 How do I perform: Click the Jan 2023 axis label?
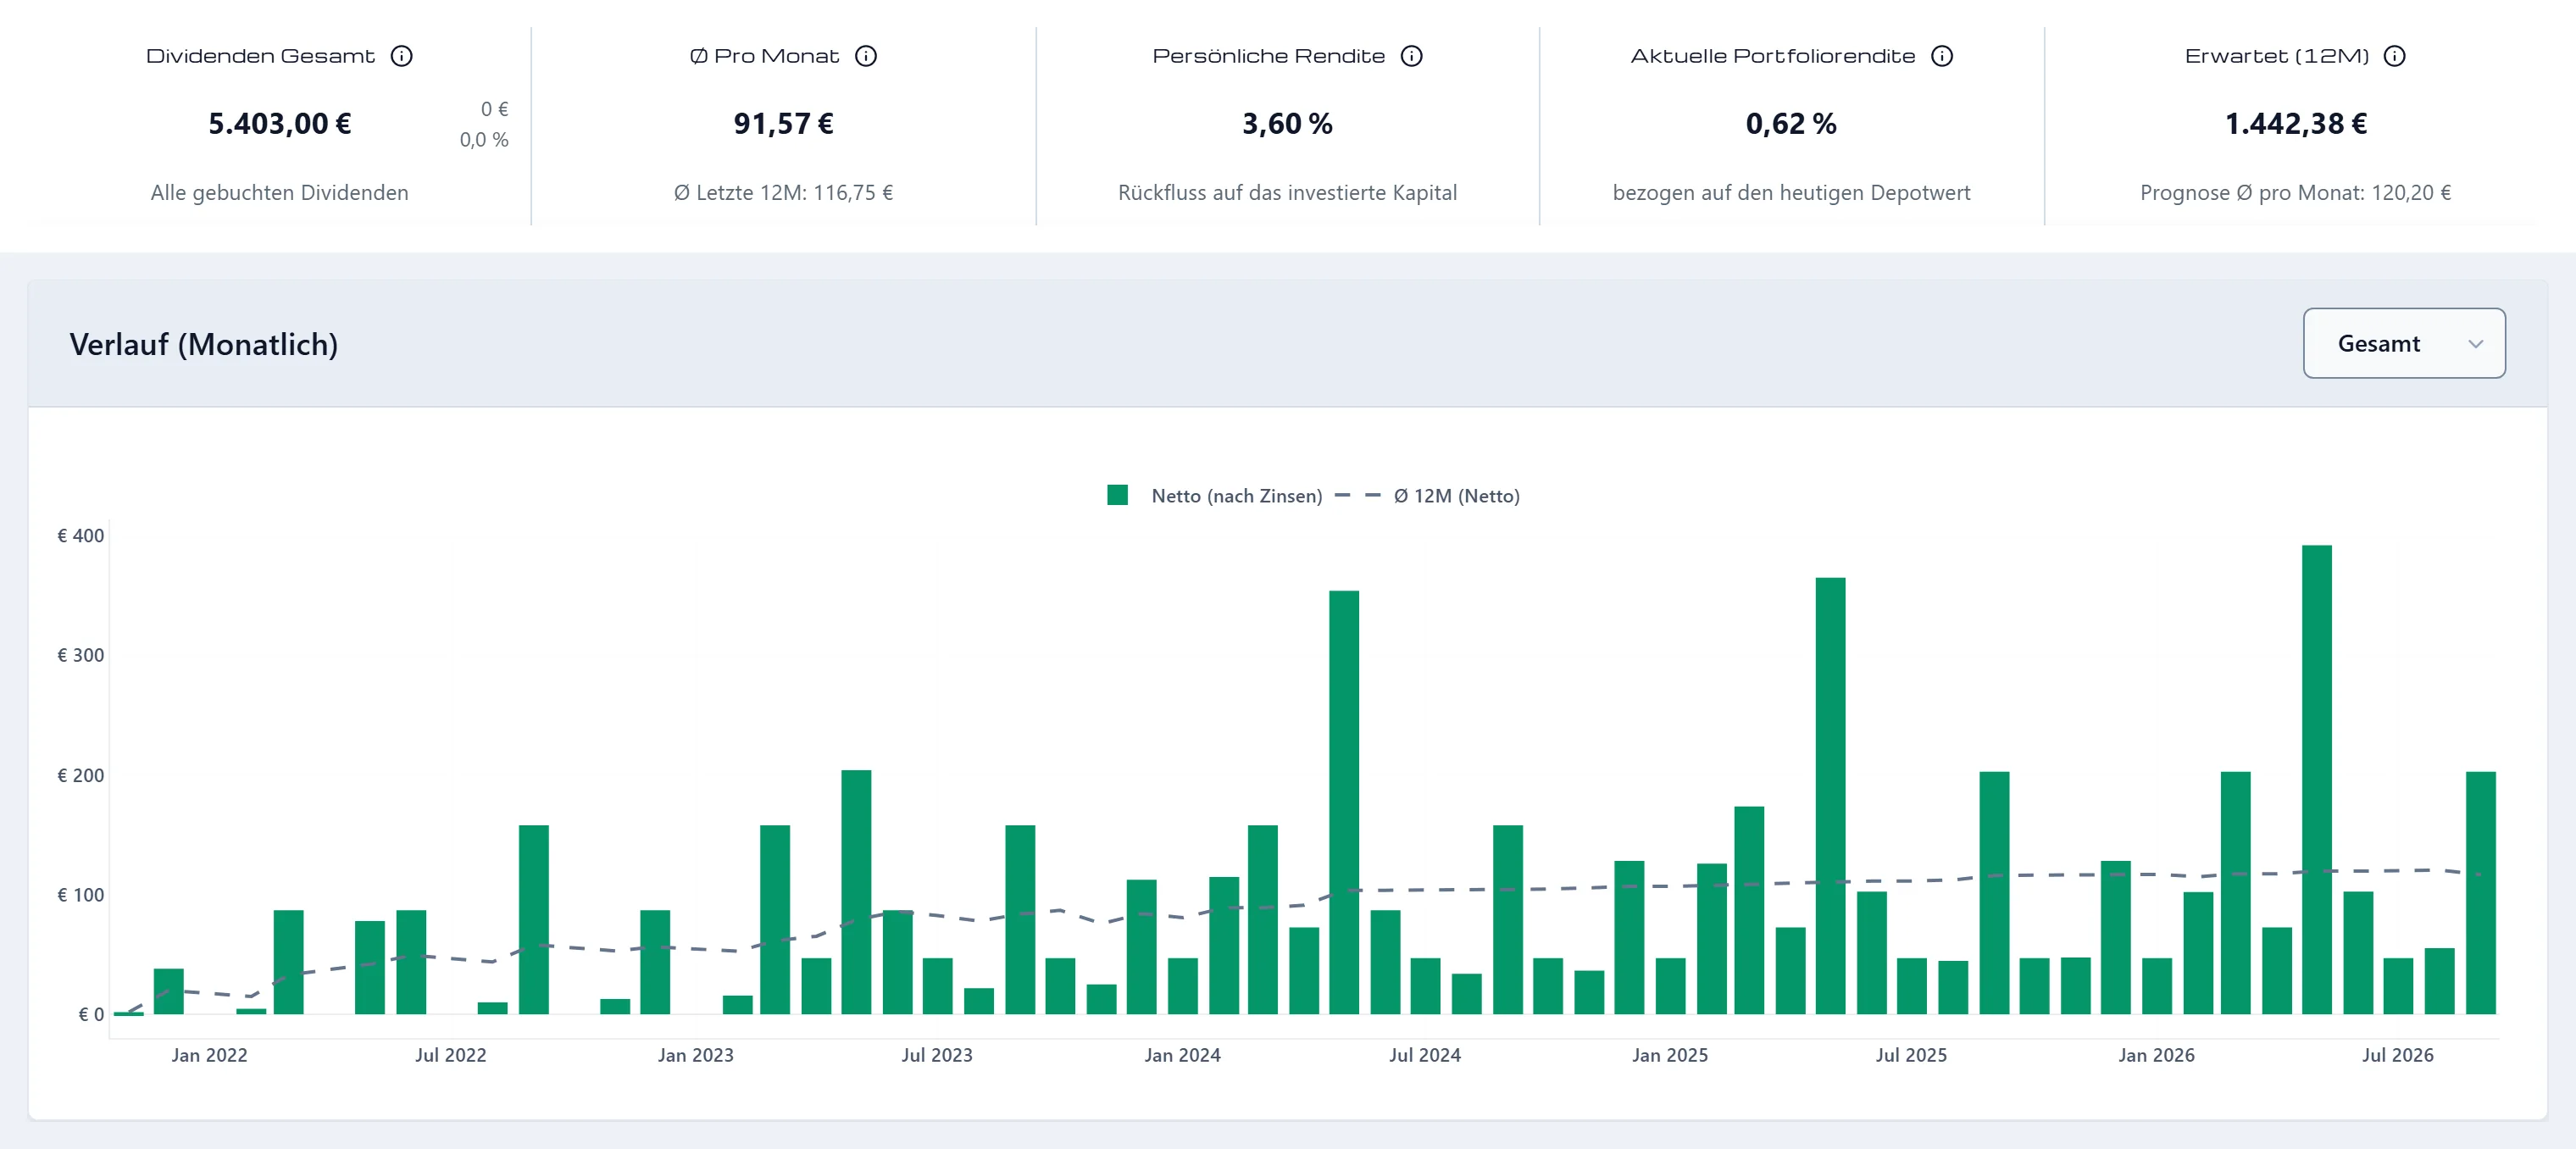pos(695,1055)
